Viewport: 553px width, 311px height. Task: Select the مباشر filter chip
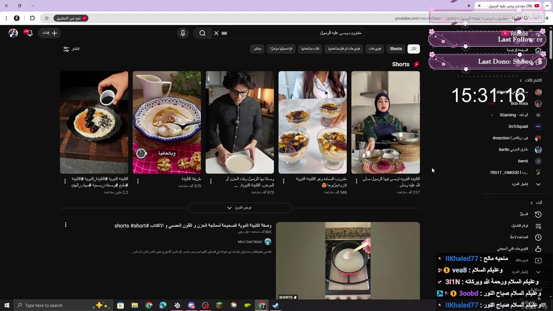click(x=257, y=49)
